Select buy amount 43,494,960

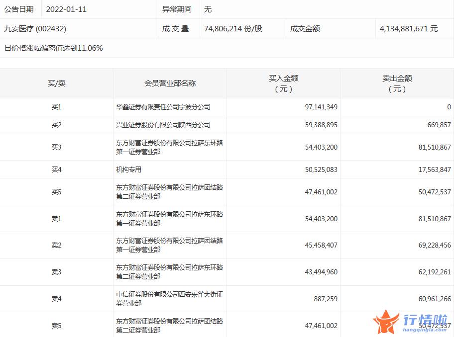tap(321, 272)
